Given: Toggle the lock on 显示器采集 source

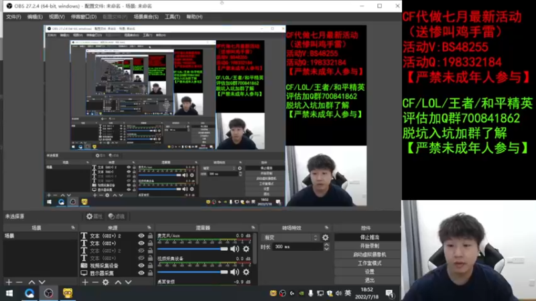Looking at the screenshot, I should [150, 273].
